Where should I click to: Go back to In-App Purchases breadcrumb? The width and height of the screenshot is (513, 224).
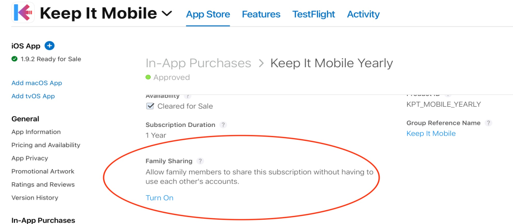coord(198,63)
